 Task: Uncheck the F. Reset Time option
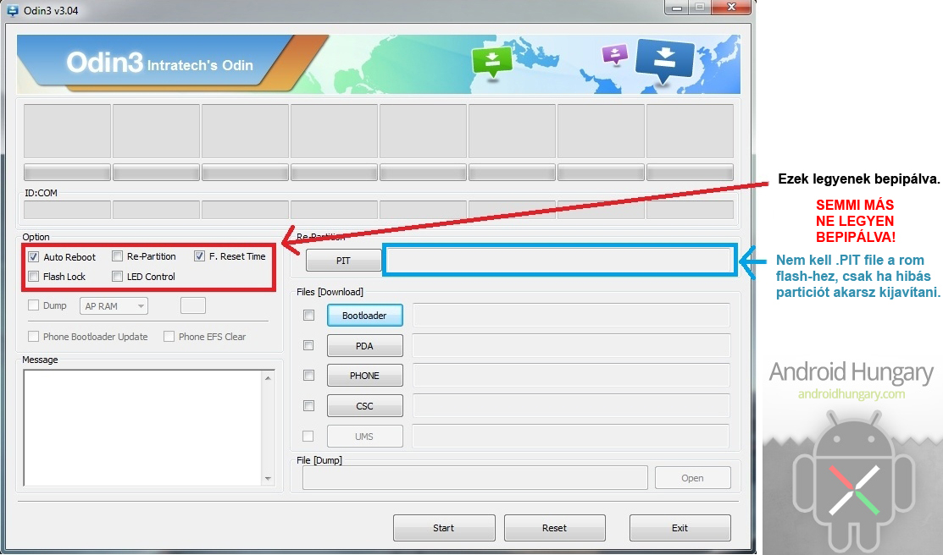pyautogui.click(x=199, y=256)
